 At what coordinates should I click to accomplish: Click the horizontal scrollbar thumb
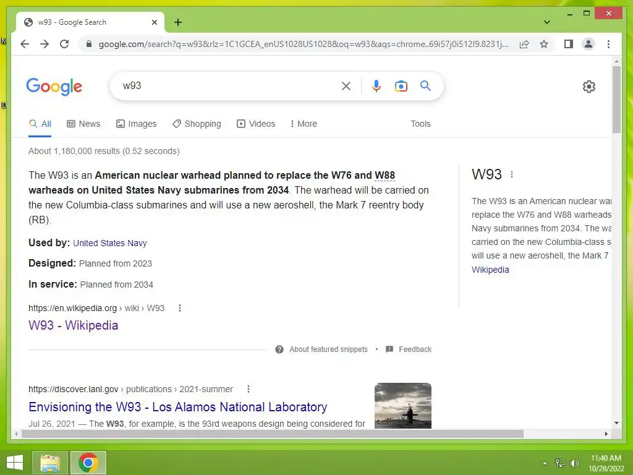pyautogui.click(x=273, y=434)
